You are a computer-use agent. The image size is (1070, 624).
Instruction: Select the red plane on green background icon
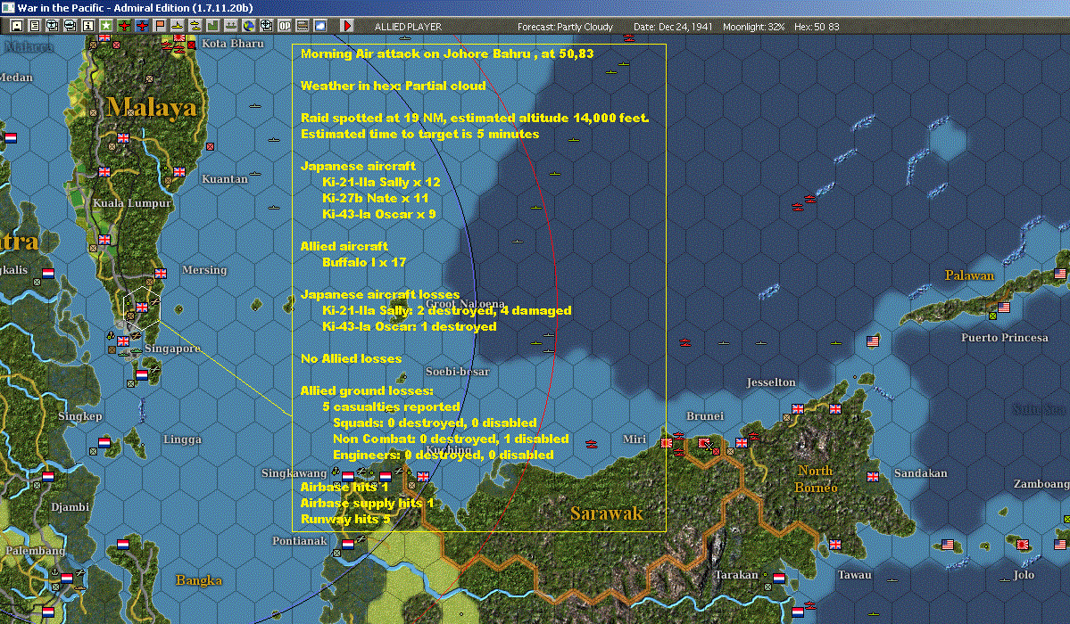pos(124,26)
